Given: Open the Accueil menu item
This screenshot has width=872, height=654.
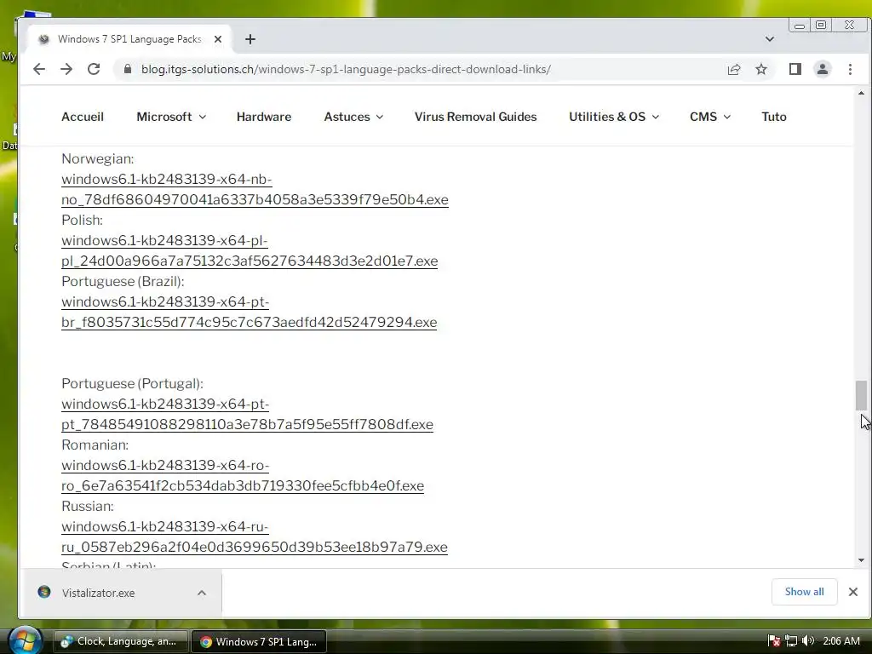Looking at the screenshot, I should coord(83,117).
